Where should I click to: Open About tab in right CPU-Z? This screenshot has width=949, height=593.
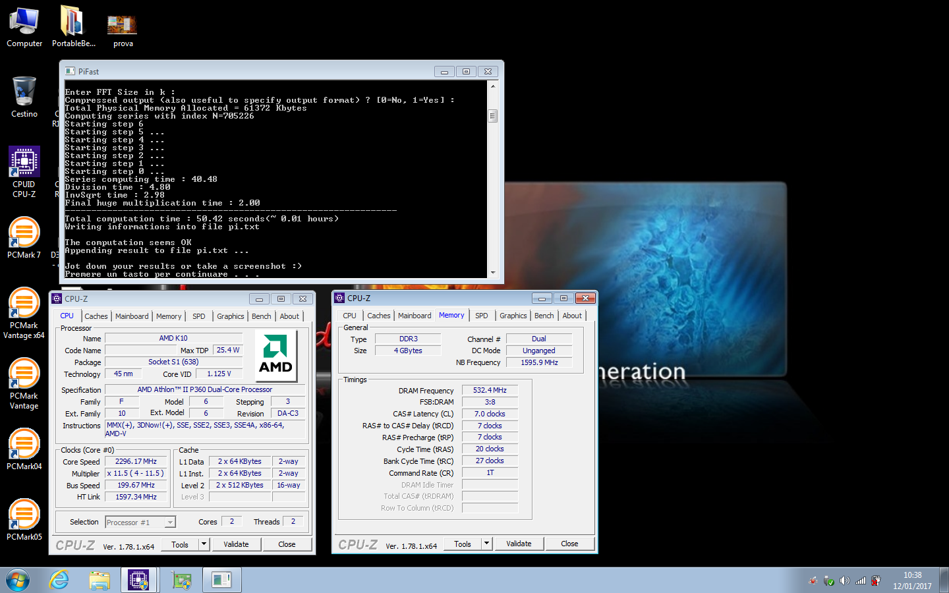pyautogui.click(x=572, y=316)
